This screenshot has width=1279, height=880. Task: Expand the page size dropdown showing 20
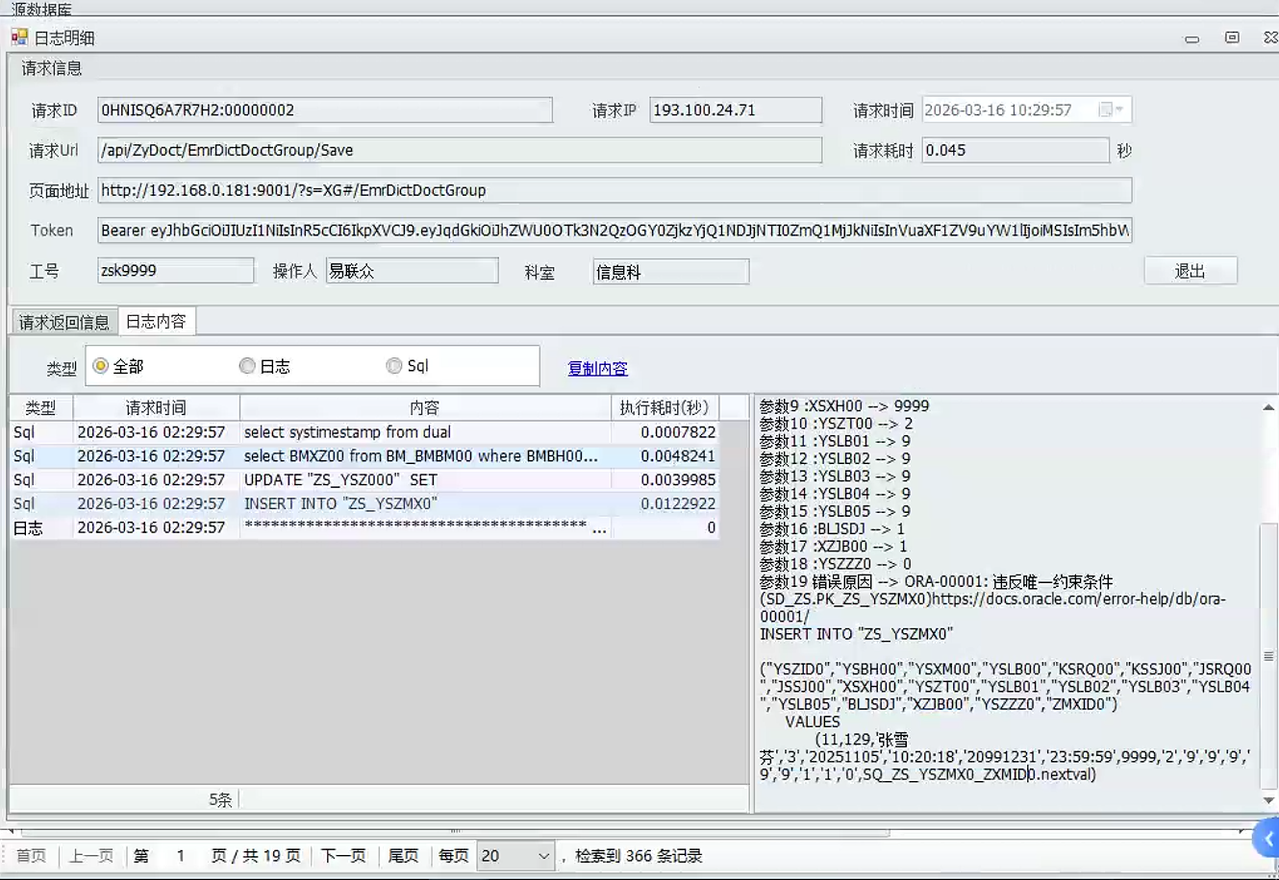(543, 856)
